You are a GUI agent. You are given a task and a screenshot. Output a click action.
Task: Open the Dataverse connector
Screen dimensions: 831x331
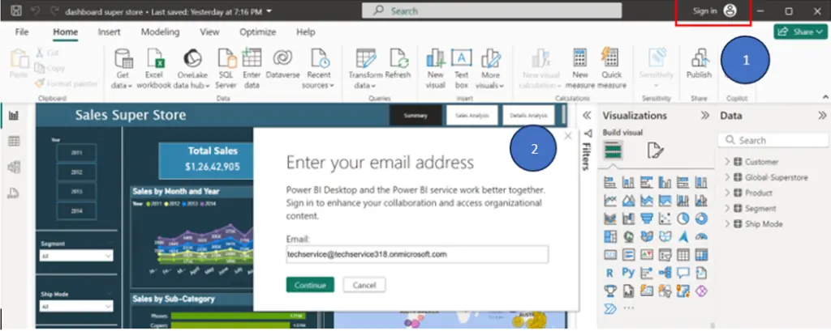pyautogui.click(x=283, y=65)
